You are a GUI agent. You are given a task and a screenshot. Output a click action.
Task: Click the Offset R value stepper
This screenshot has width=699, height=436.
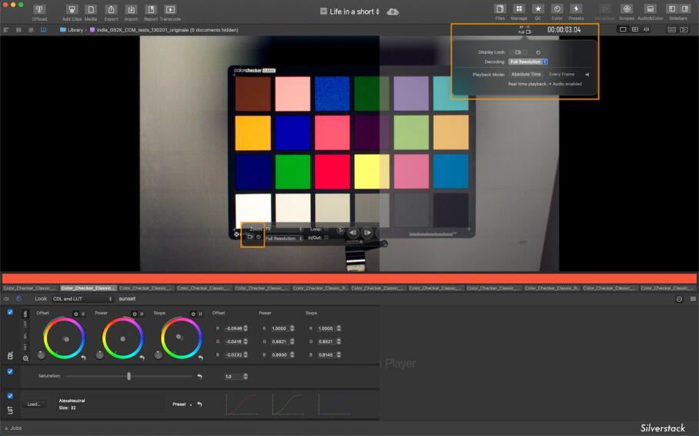(x=246, y=328)
